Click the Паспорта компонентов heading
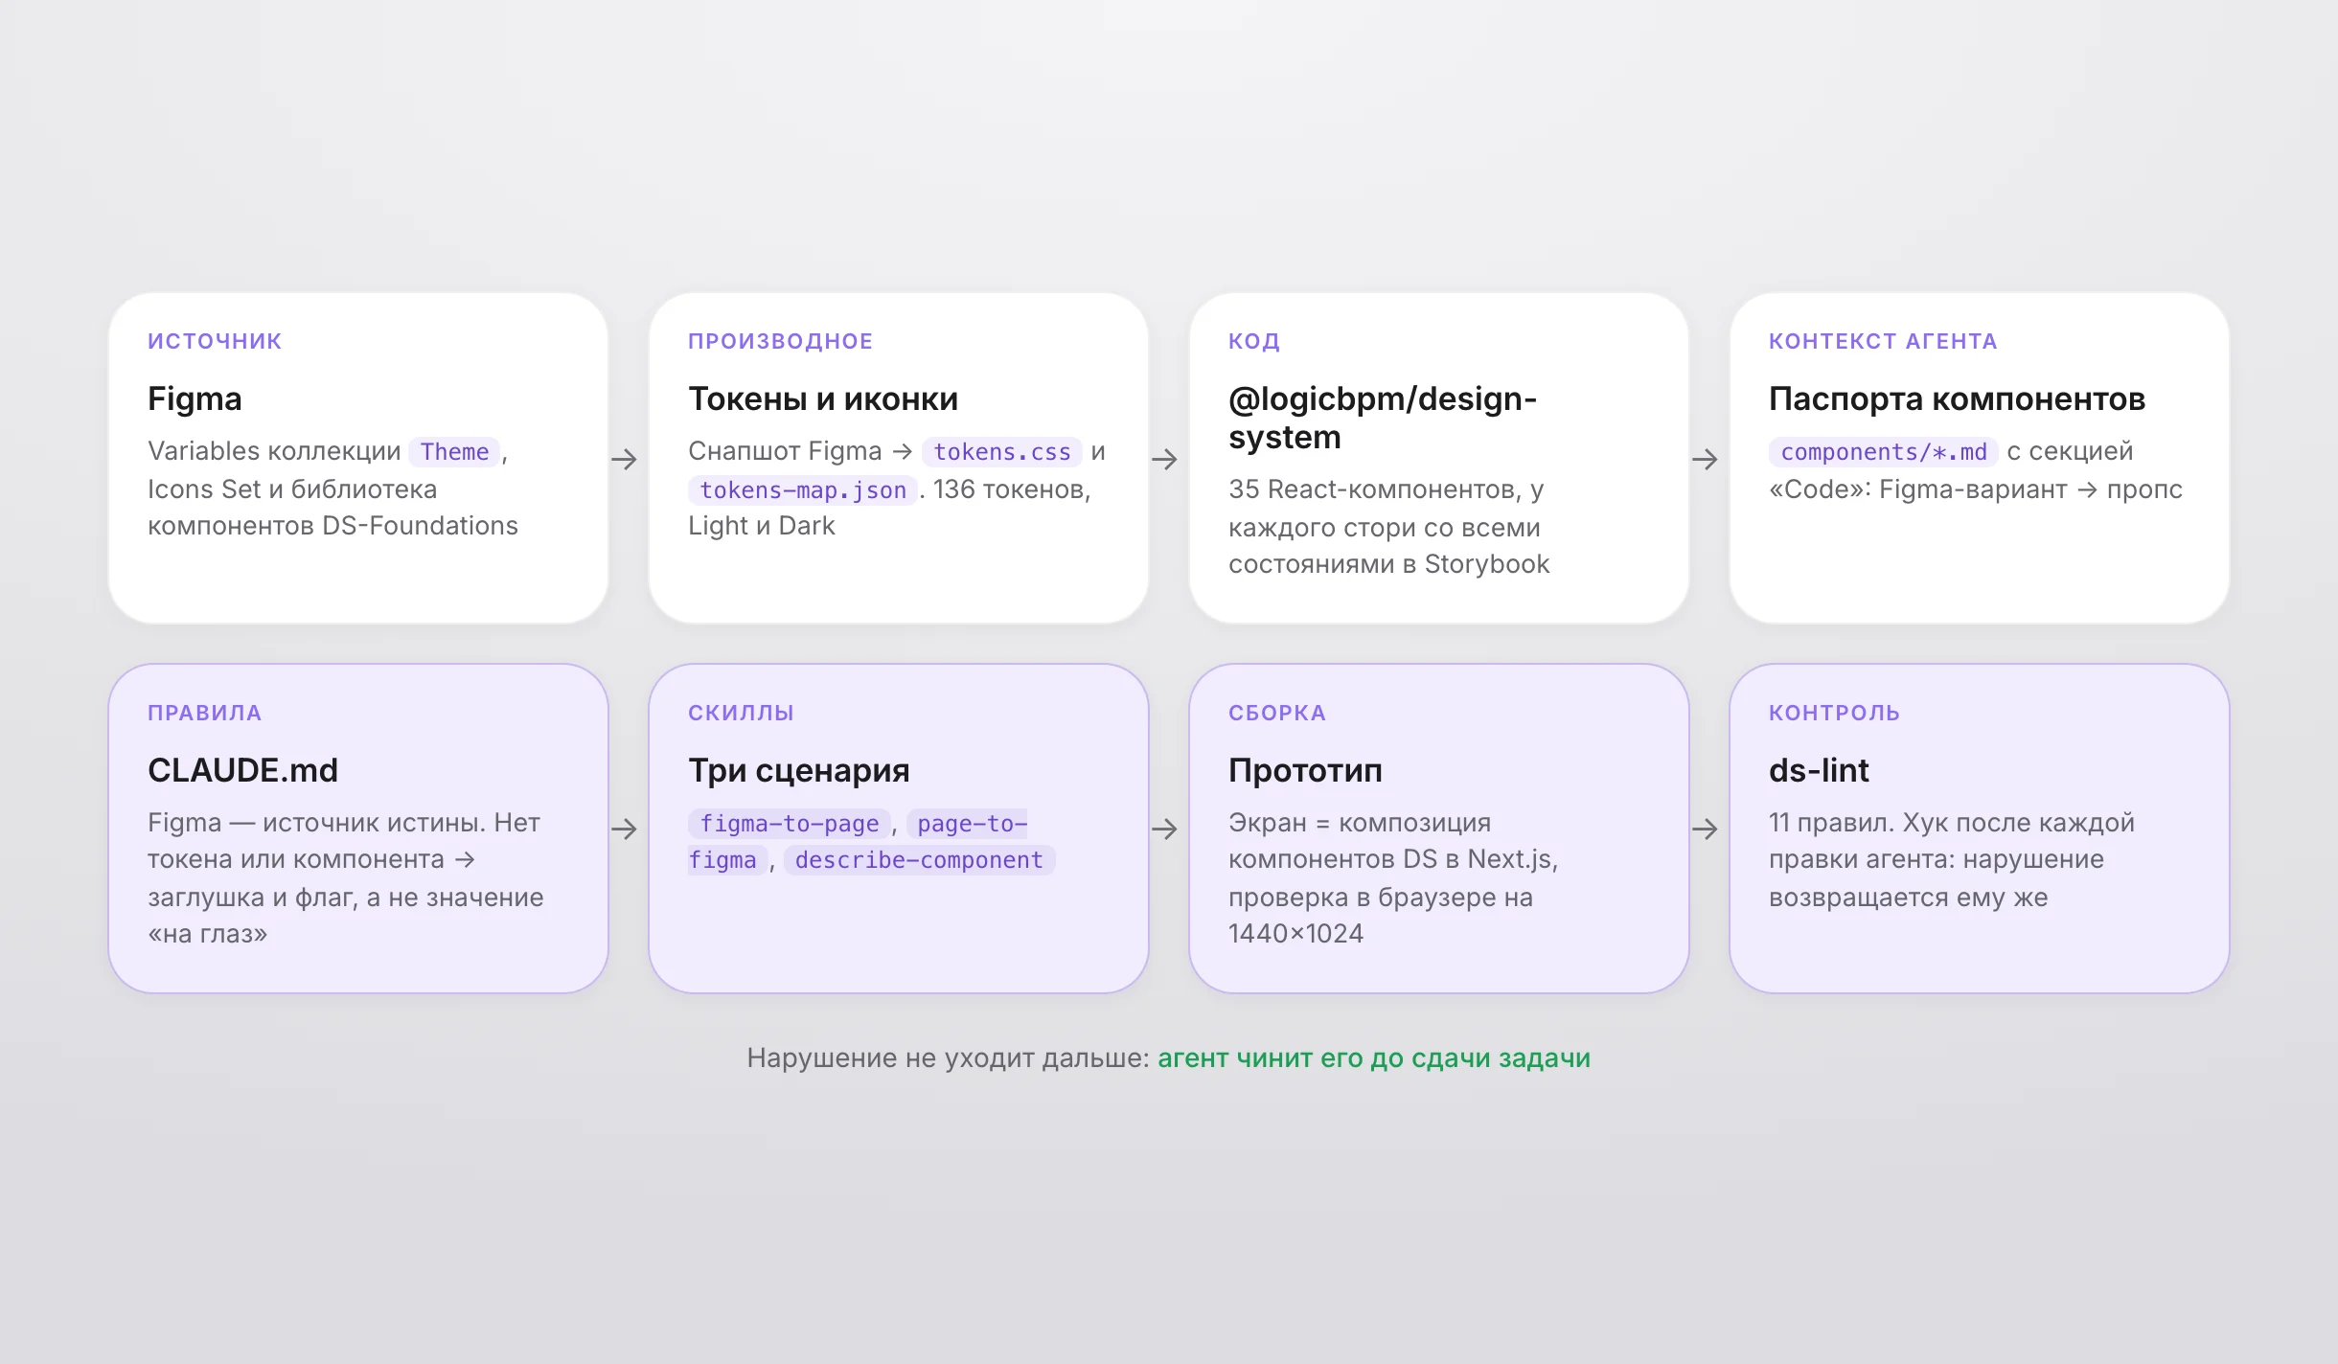This screenshot has width=2338, height=1364. 1957,398
